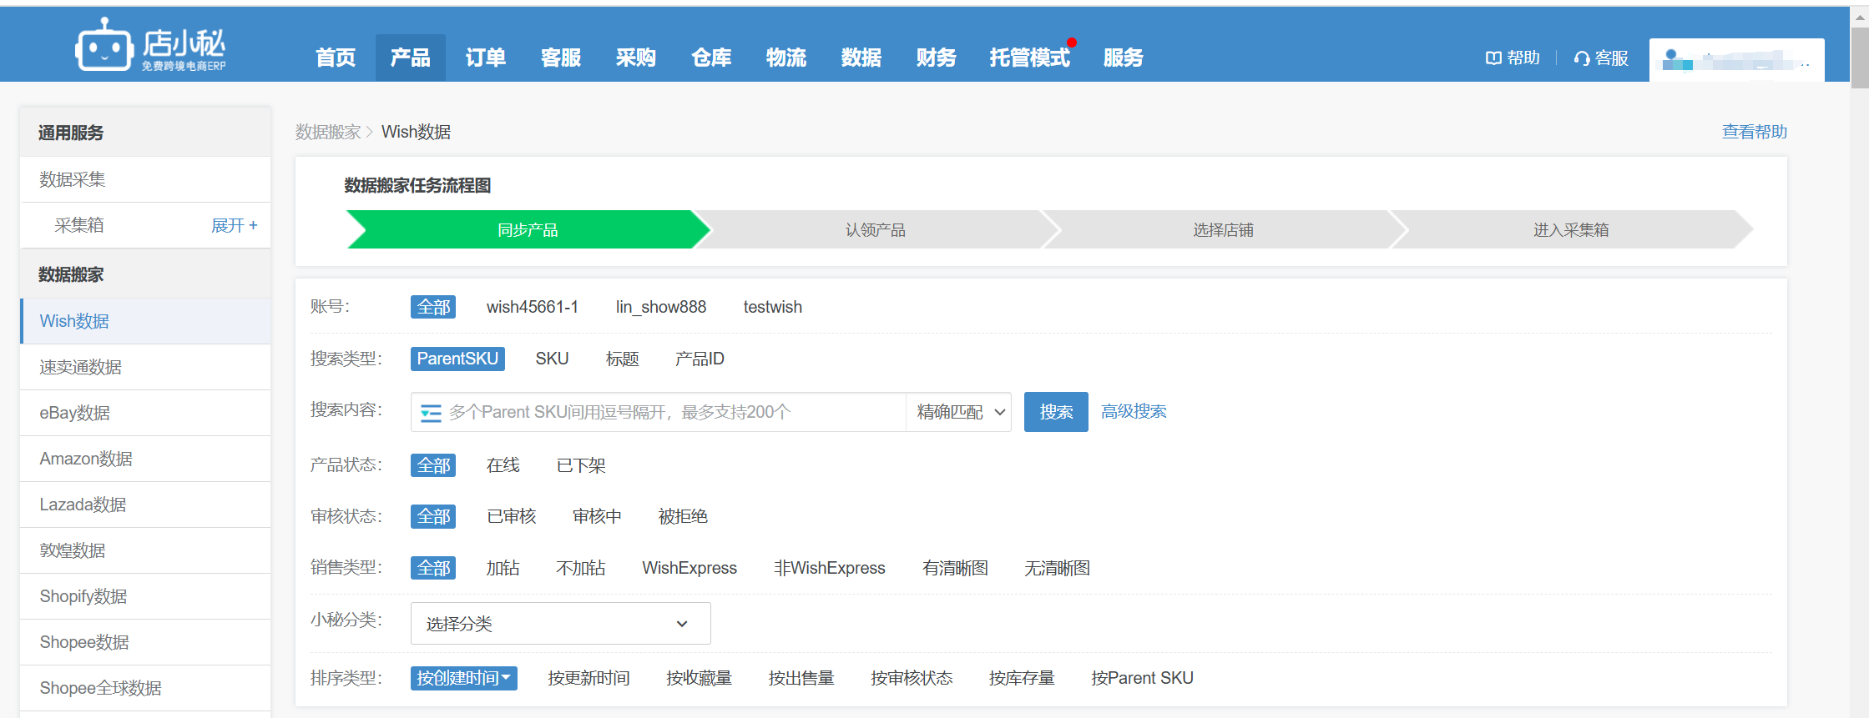Filter review status 已审核
This screenshot has height=718, width=1869.
(x=511, y=516)
